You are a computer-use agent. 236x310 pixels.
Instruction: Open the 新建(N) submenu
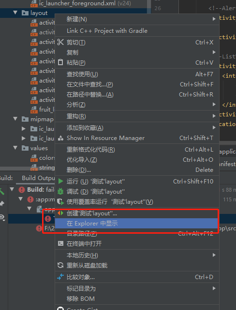click(137, 19)
